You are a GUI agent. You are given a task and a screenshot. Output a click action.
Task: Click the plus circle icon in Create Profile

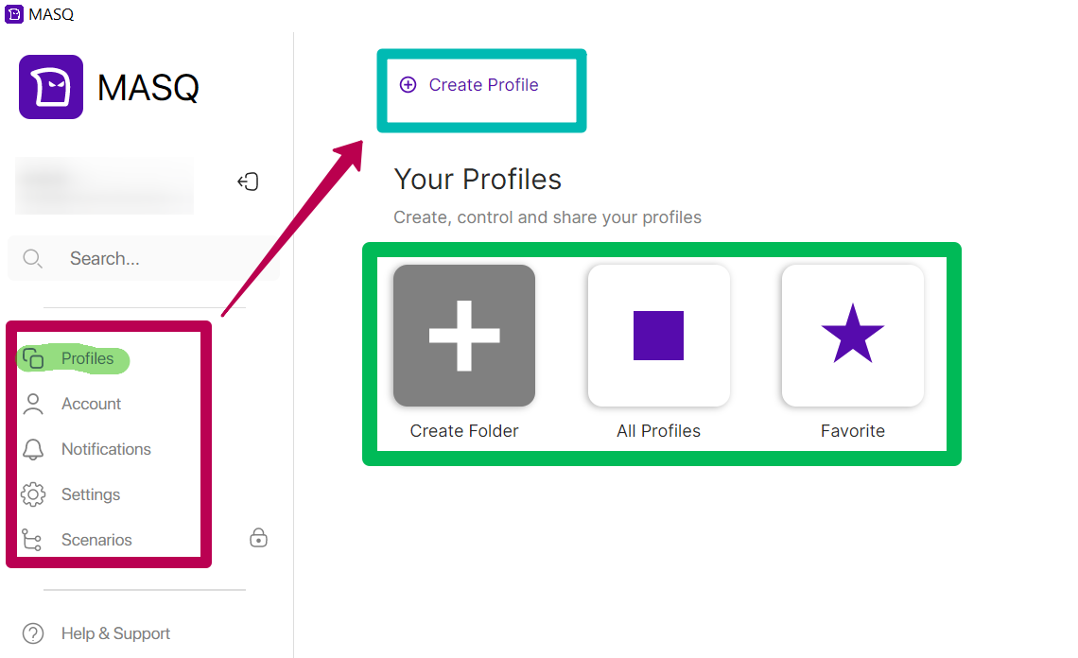pyautogui.click(x=409, y=84)
